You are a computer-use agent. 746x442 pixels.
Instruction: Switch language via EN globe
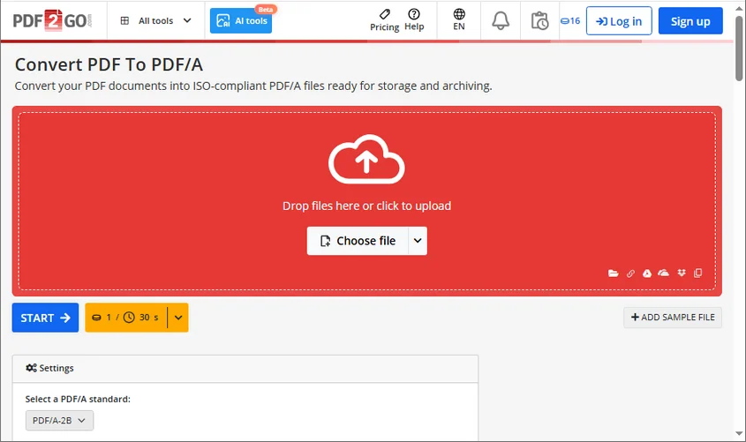point(459,19)
